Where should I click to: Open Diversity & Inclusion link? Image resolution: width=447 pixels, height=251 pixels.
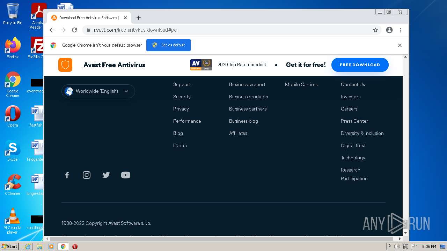(x=362, y=133)
